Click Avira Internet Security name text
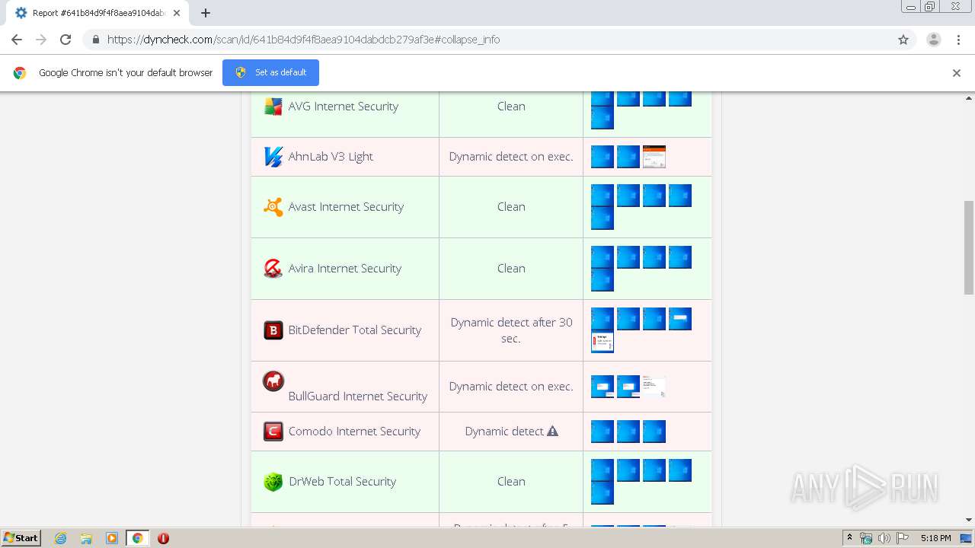 [x=344, y=269]
